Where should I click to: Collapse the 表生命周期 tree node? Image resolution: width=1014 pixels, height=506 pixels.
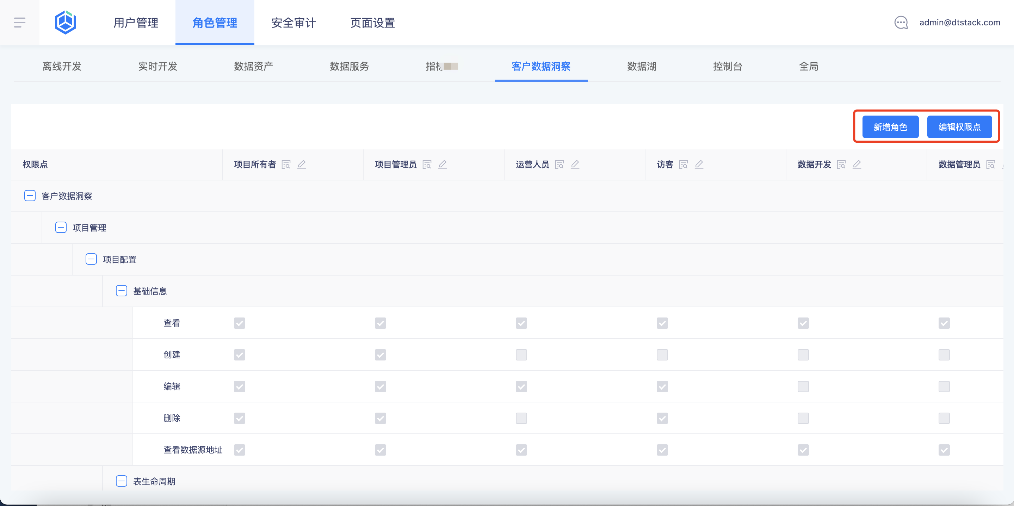click(121, 481)
